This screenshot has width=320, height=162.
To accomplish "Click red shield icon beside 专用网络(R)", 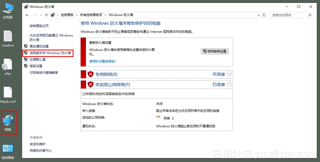I will pos(91,74).
